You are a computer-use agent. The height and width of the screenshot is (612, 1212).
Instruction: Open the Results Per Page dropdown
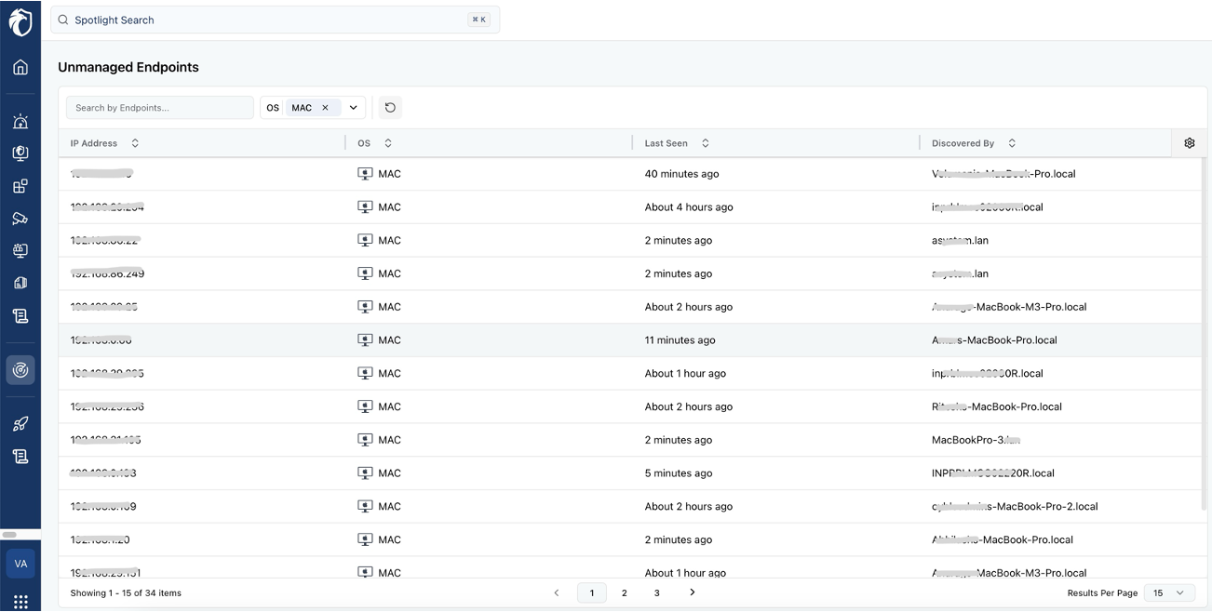1168,592
